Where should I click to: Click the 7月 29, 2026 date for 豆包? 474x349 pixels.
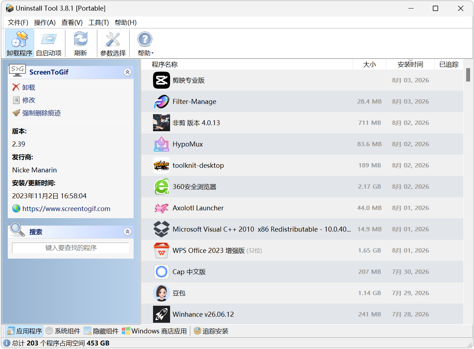(410, 293)
